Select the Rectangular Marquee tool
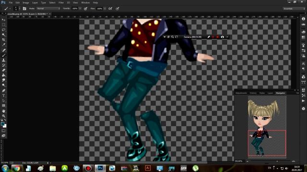Screen dimensions: 307x172 click(3, 25)
